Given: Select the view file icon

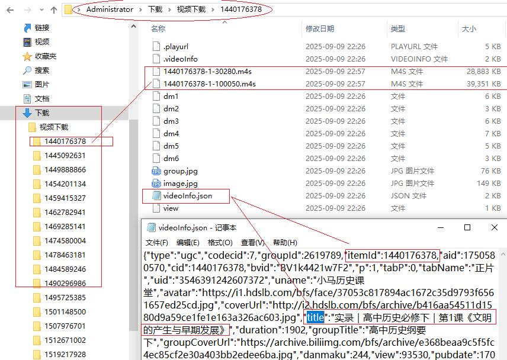Looking at the screenshot, I should click(156, 208).
